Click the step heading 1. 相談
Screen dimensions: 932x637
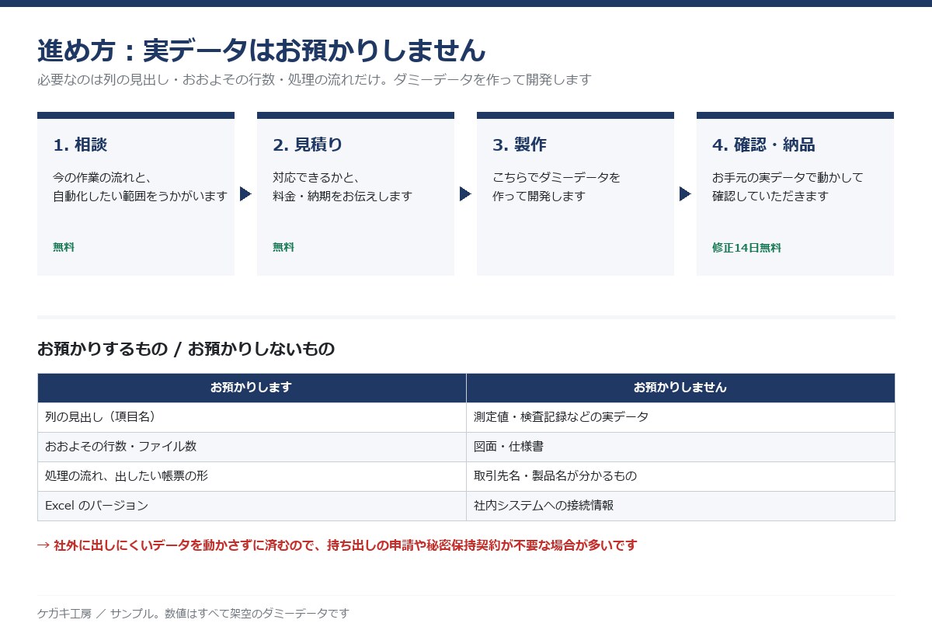(x=80, y=144)
